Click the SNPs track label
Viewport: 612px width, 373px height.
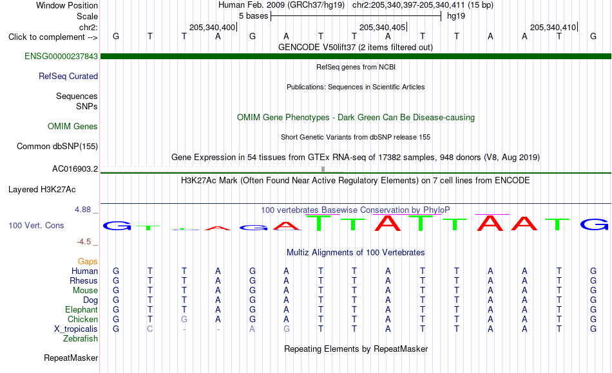tap(87, 106)
